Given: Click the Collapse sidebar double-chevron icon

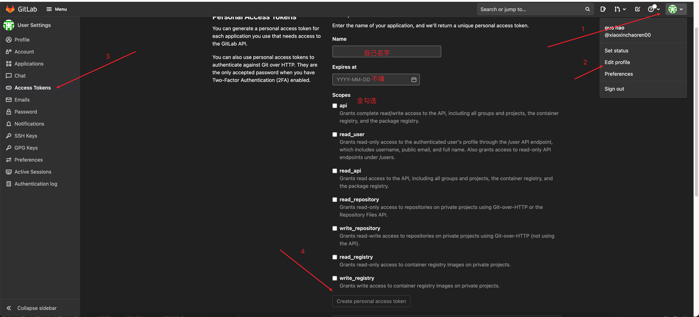Looking at the screenshot, I should [9, 308].
